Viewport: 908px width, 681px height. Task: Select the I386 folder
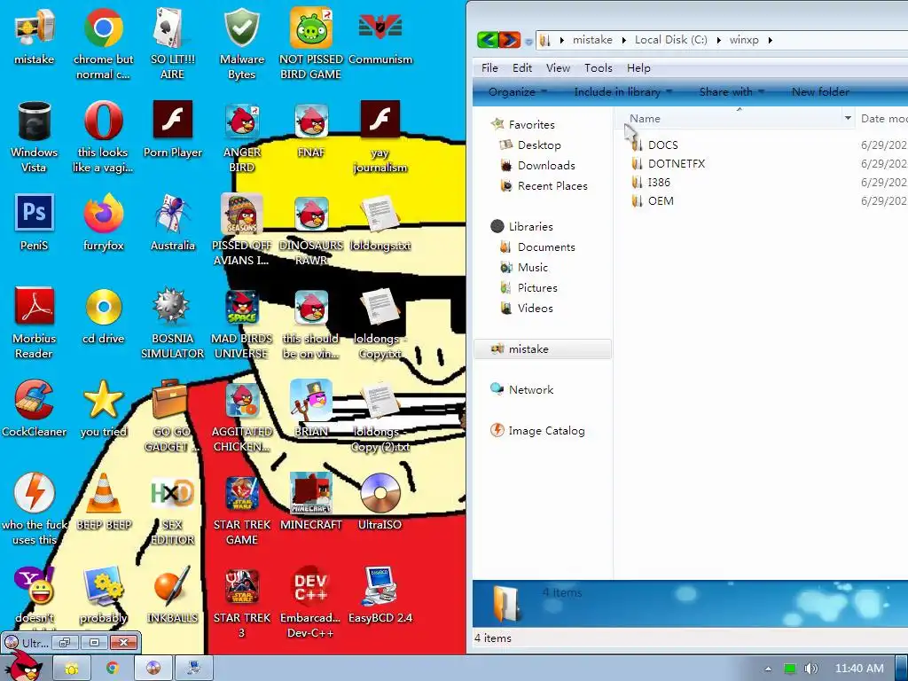tap(651, 182)
